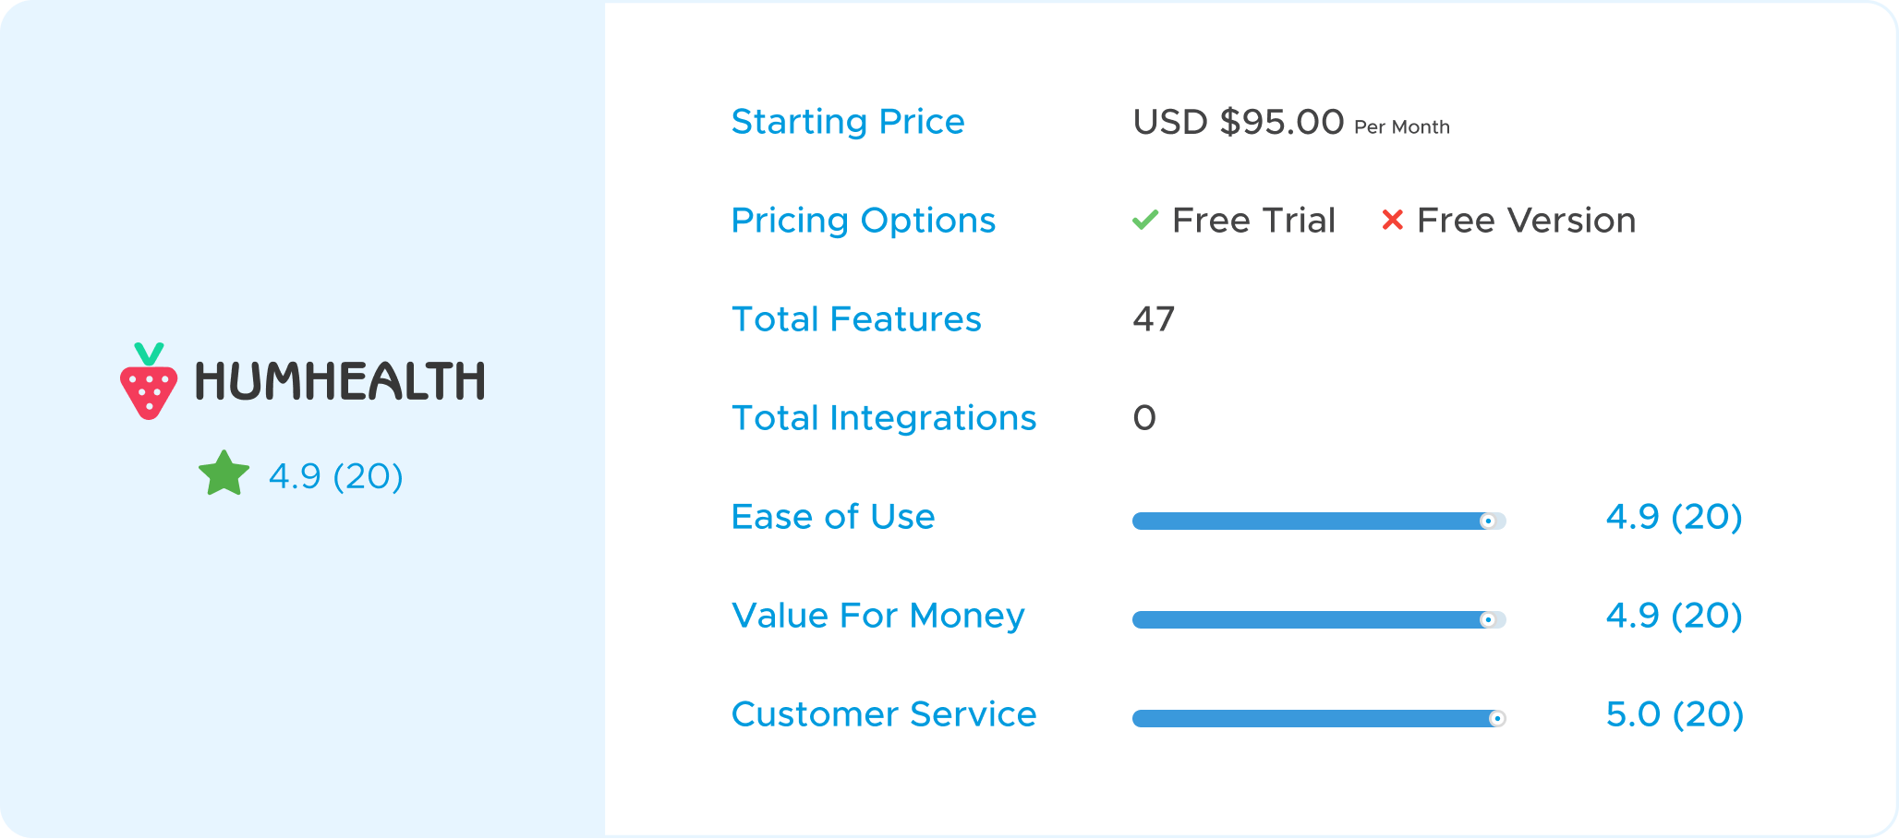Select the Total Features label
1899x839 pixels.
pyautogui.click(x=855, y=319)
